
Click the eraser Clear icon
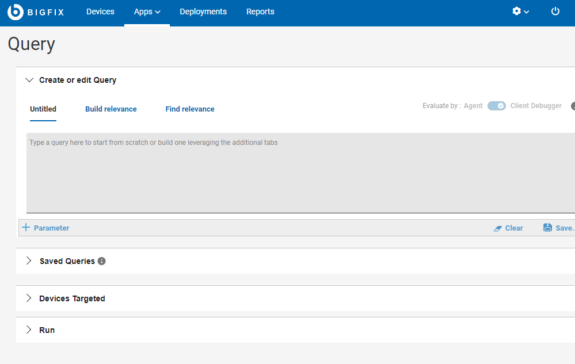pos(498,228)
